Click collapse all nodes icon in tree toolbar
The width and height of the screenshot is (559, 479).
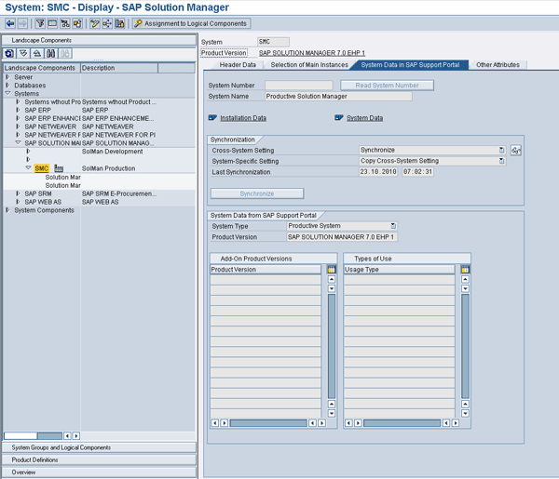click(x=36, y=54)
